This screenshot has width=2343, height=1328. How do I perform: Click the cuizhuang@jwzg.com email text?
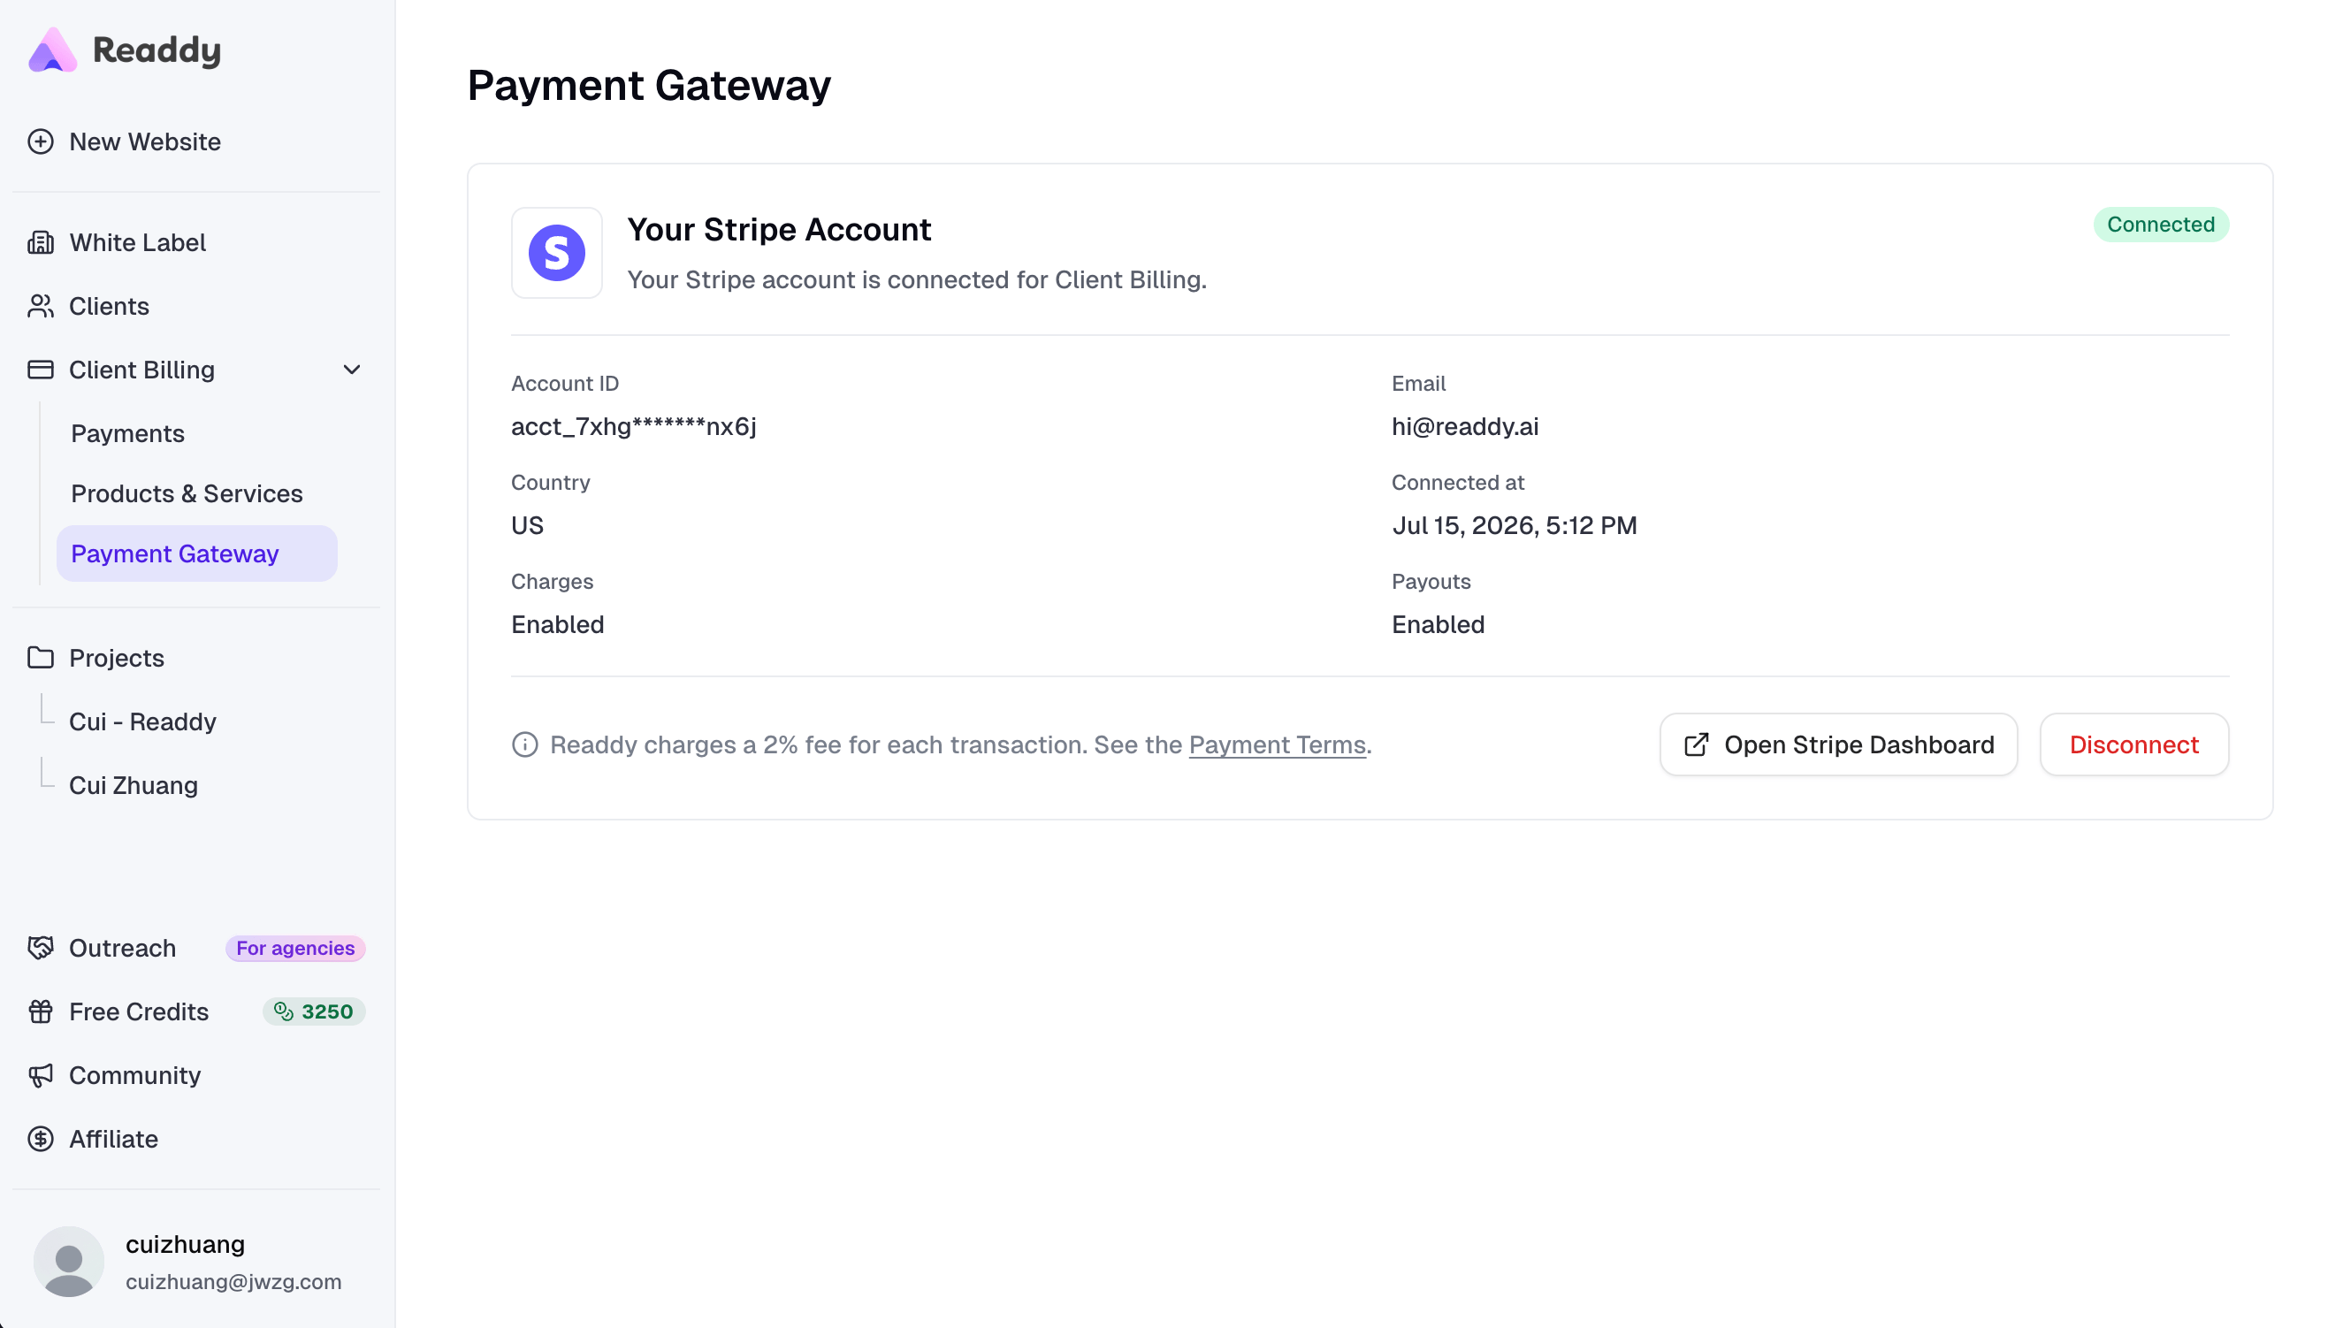(x=233, y=1281)
